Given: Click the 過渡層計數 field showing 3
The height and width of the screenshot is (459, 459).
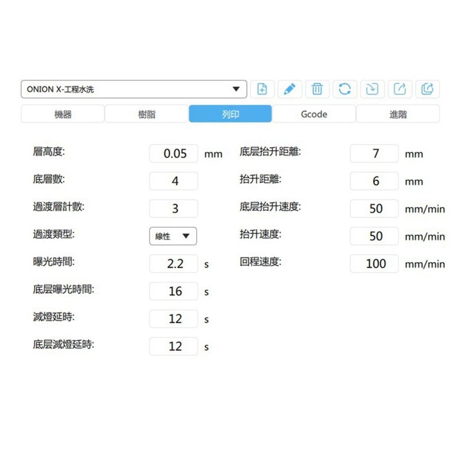Looking at the screenshot, I should coord(173,208).
